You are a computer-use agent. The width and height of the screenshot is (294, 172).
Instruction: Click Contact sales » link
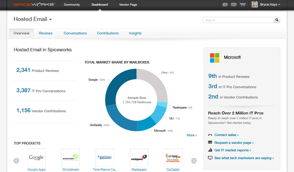[x=226, y=135]
